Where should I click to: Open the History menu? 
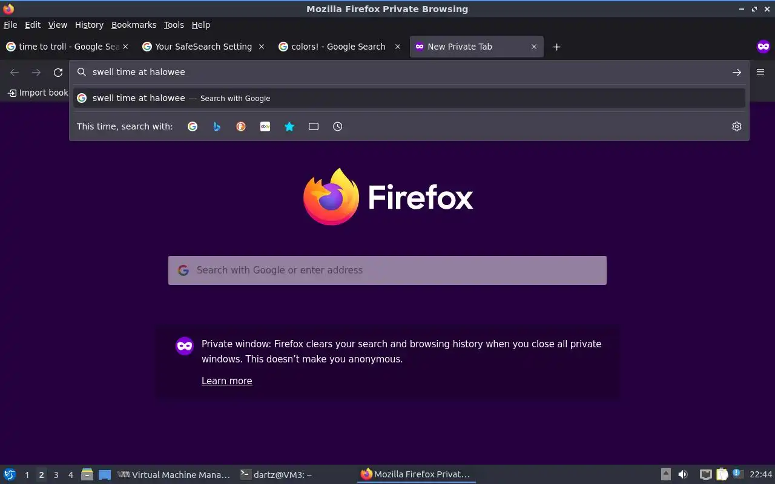point(89,25)
